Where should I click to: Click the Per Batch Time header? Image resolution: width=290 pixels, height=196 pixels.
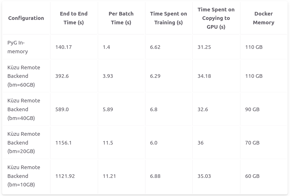[x=121, y=18]
